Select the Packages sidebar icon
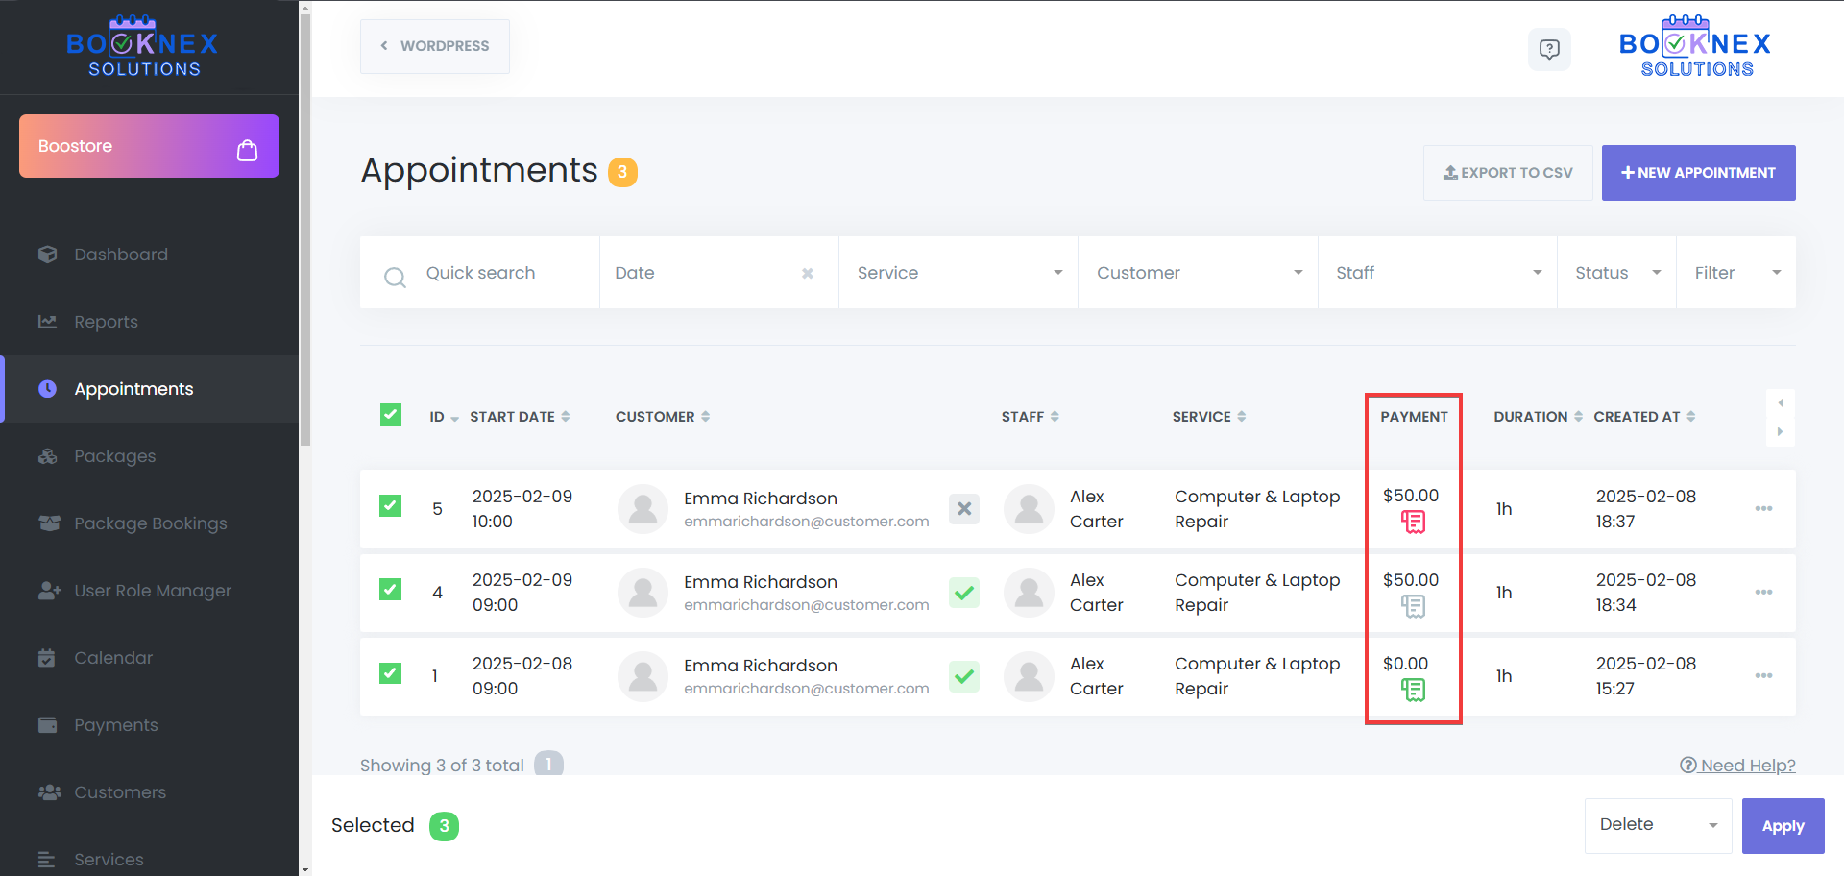The image size is (1844, 876). (x=48, y=455)
